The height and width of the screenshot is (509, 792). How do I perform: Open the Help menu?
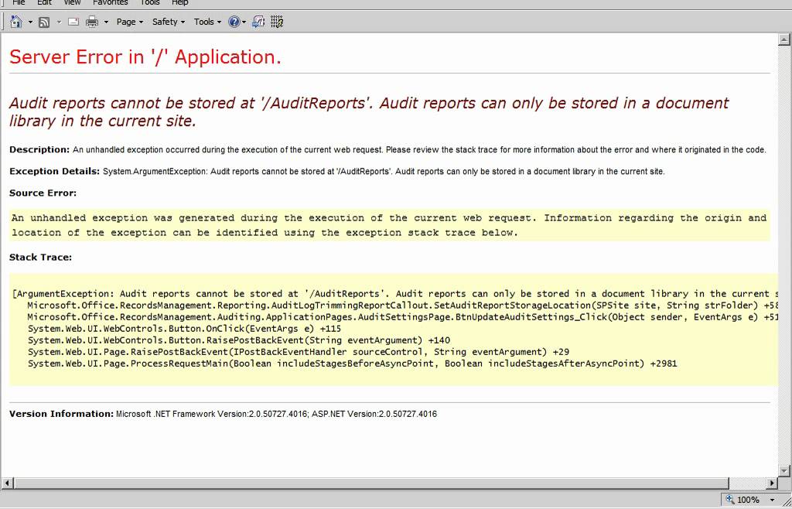[x=179, y=2]
